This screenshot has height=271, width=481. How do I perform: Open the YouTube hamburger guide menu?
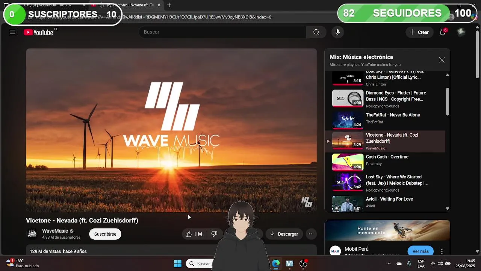[x=12, y=32]
